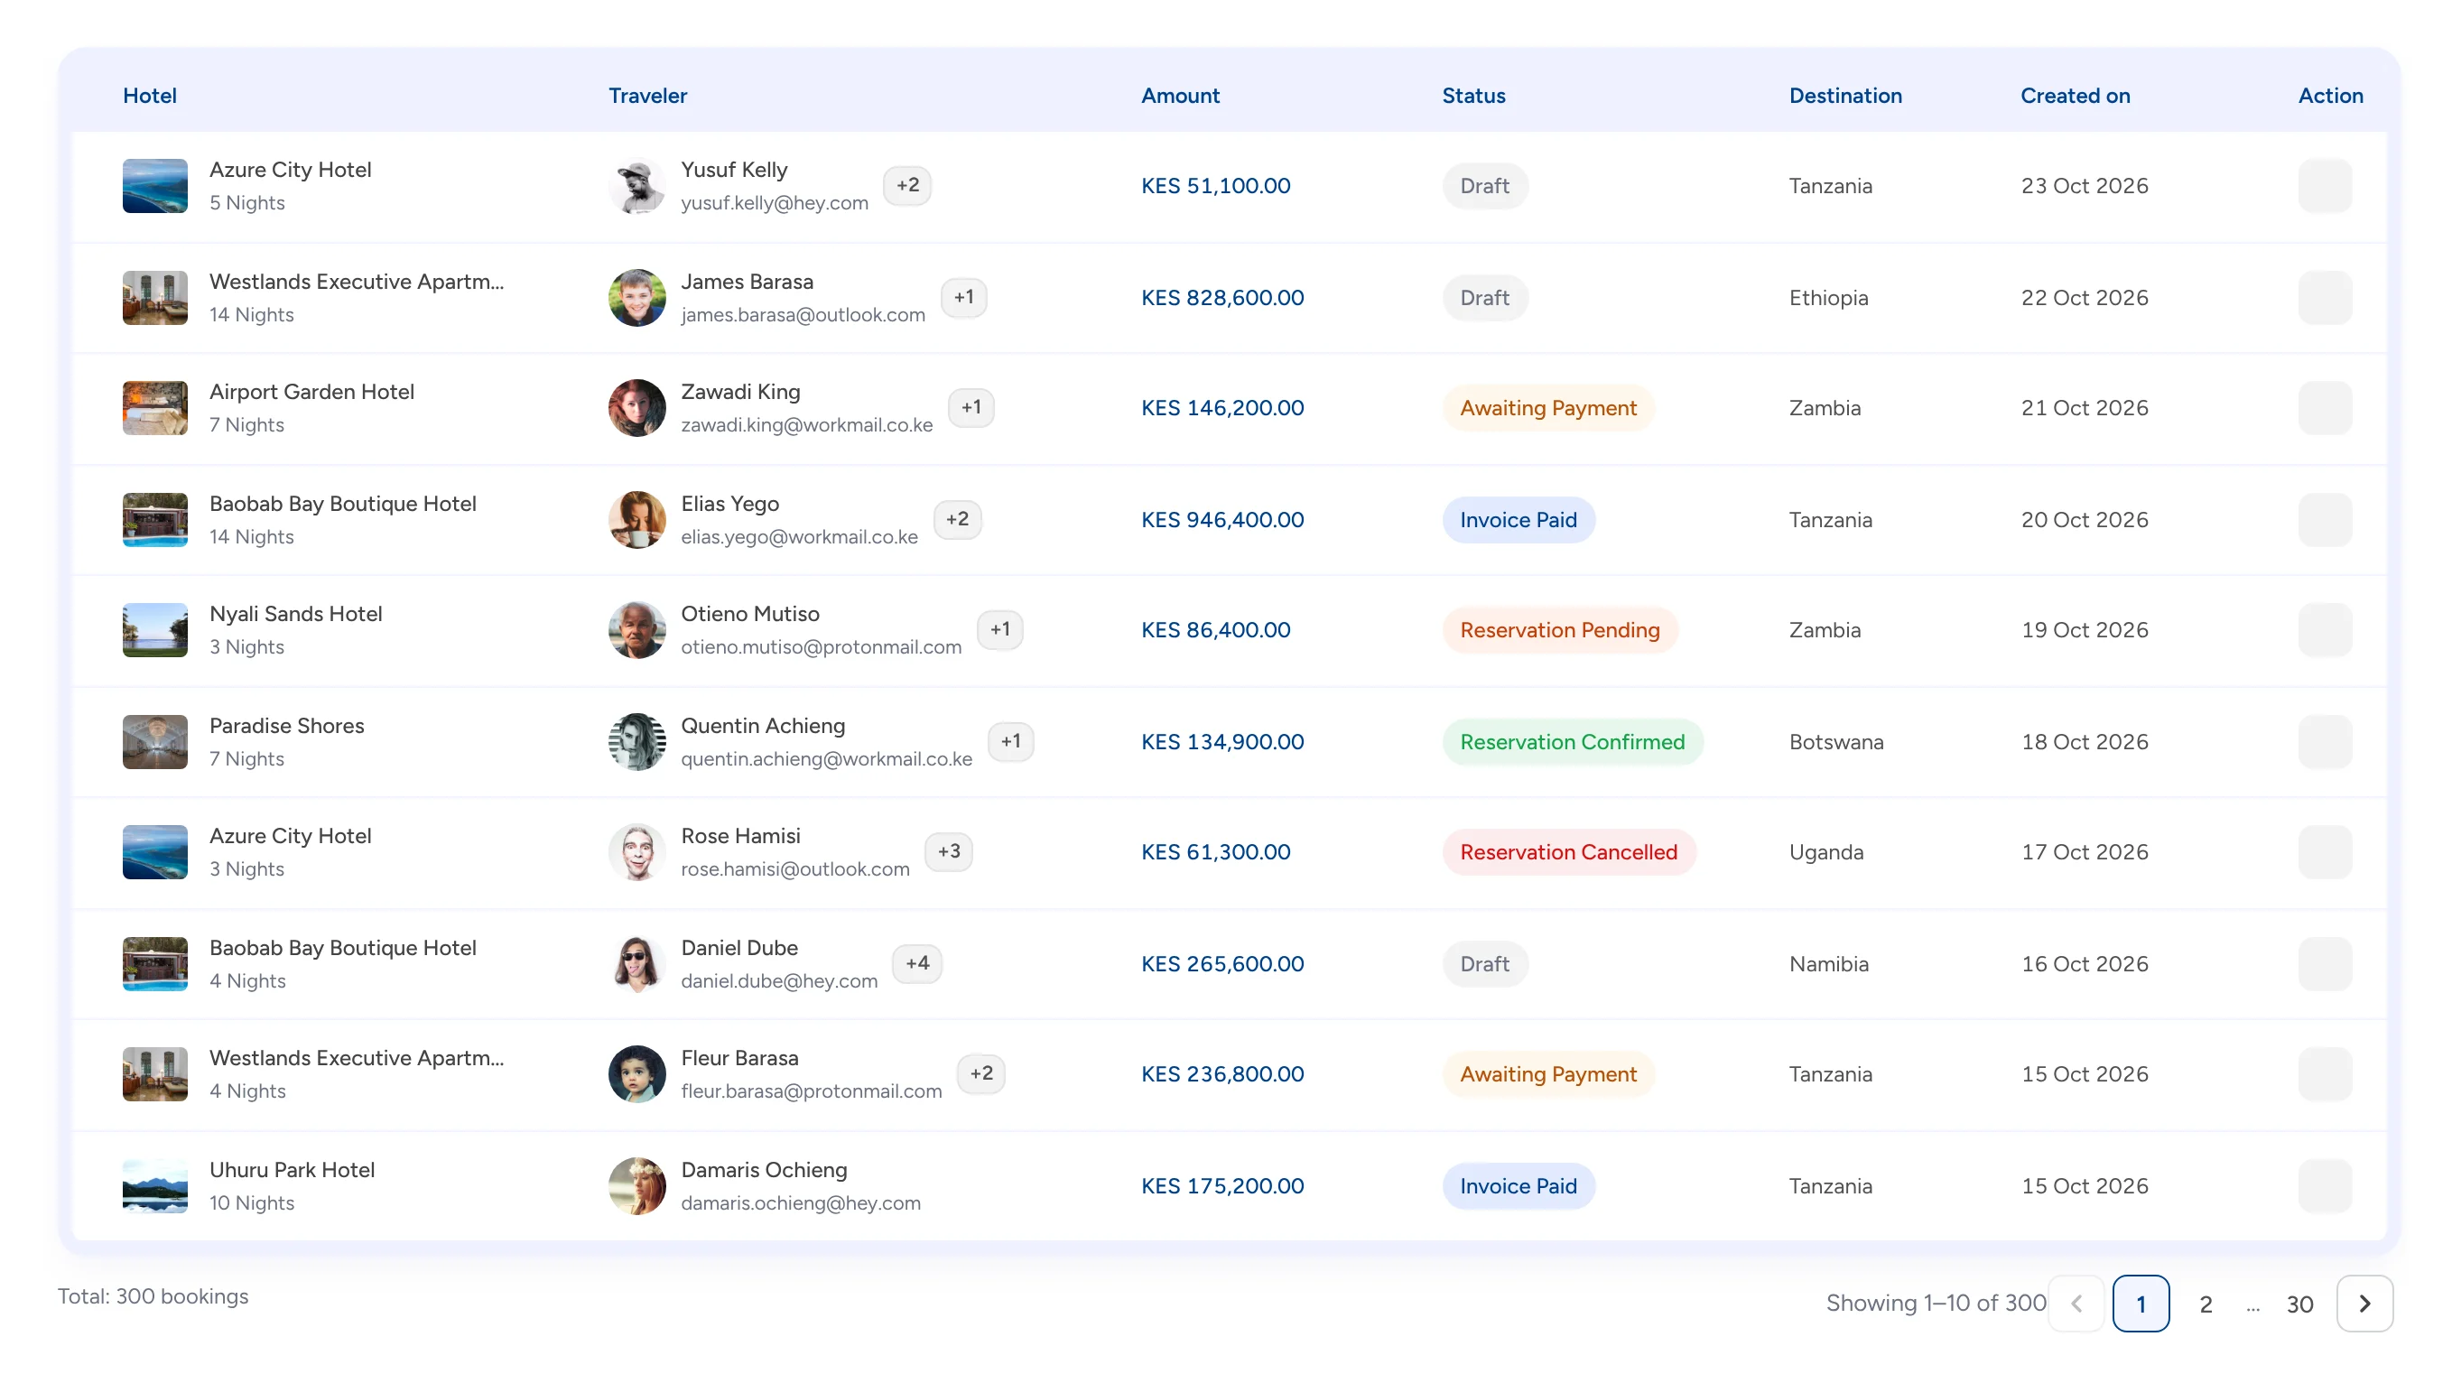Click Reservation Confirmed status badge
The image size is (2452, 1383).
click(1573, 741)
